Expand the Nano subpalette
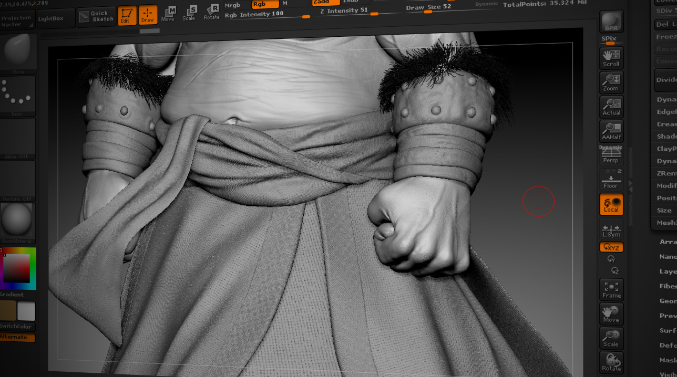The height and width of the screenshot is (377, 677). point(668,257)
